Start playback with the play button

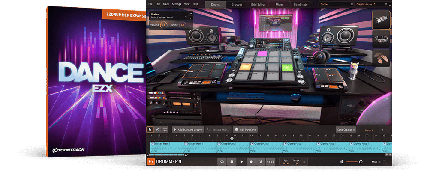click(x=241, y=161)
